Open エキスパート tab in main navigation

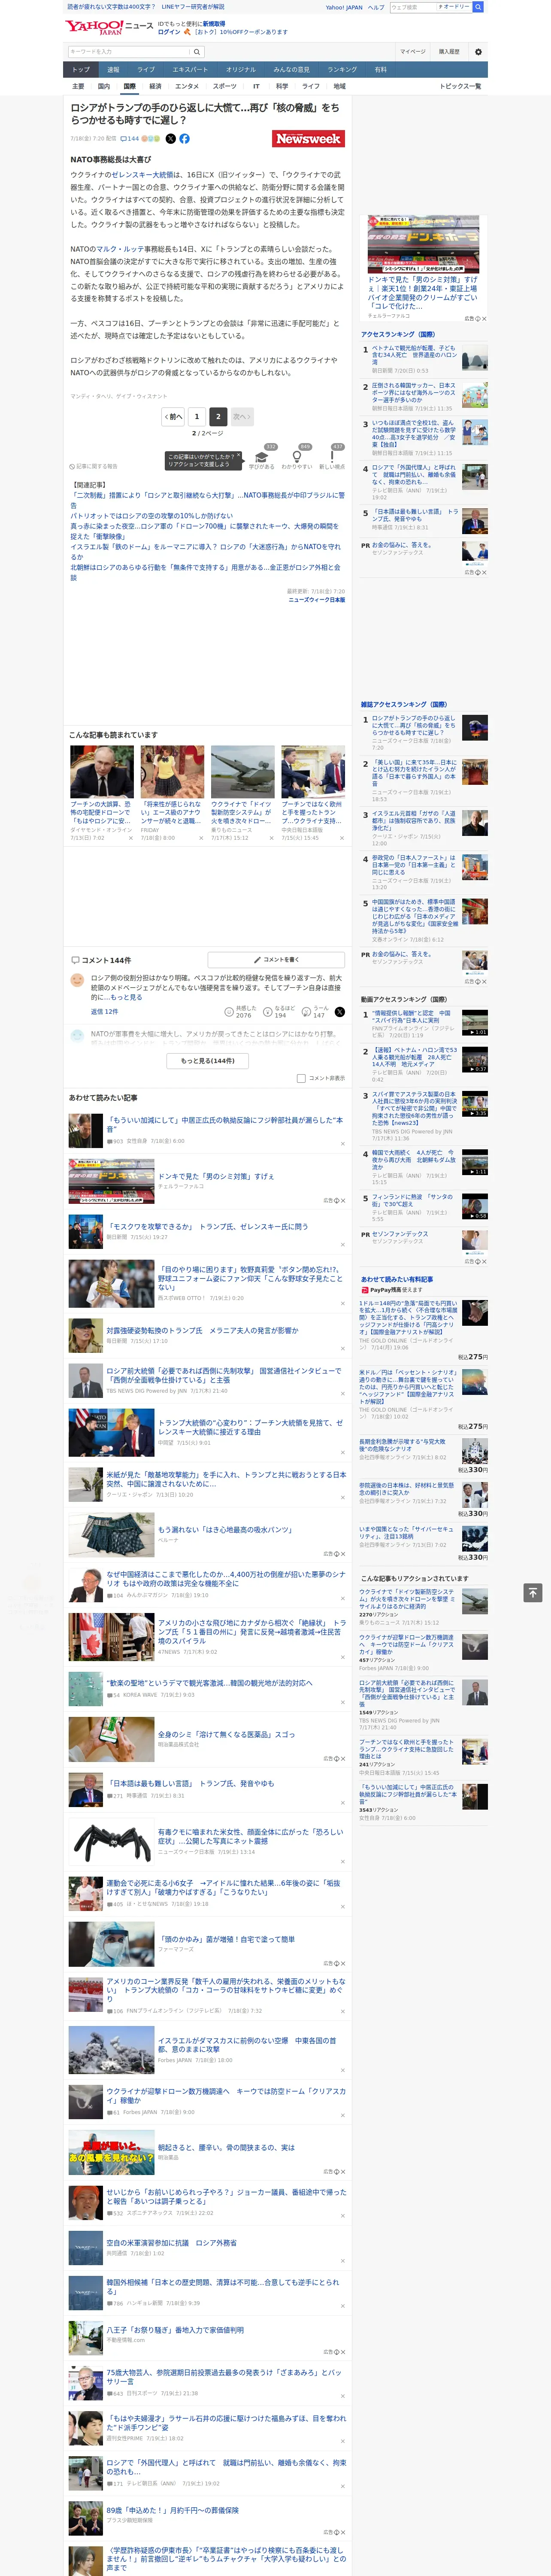coord(190,70)
